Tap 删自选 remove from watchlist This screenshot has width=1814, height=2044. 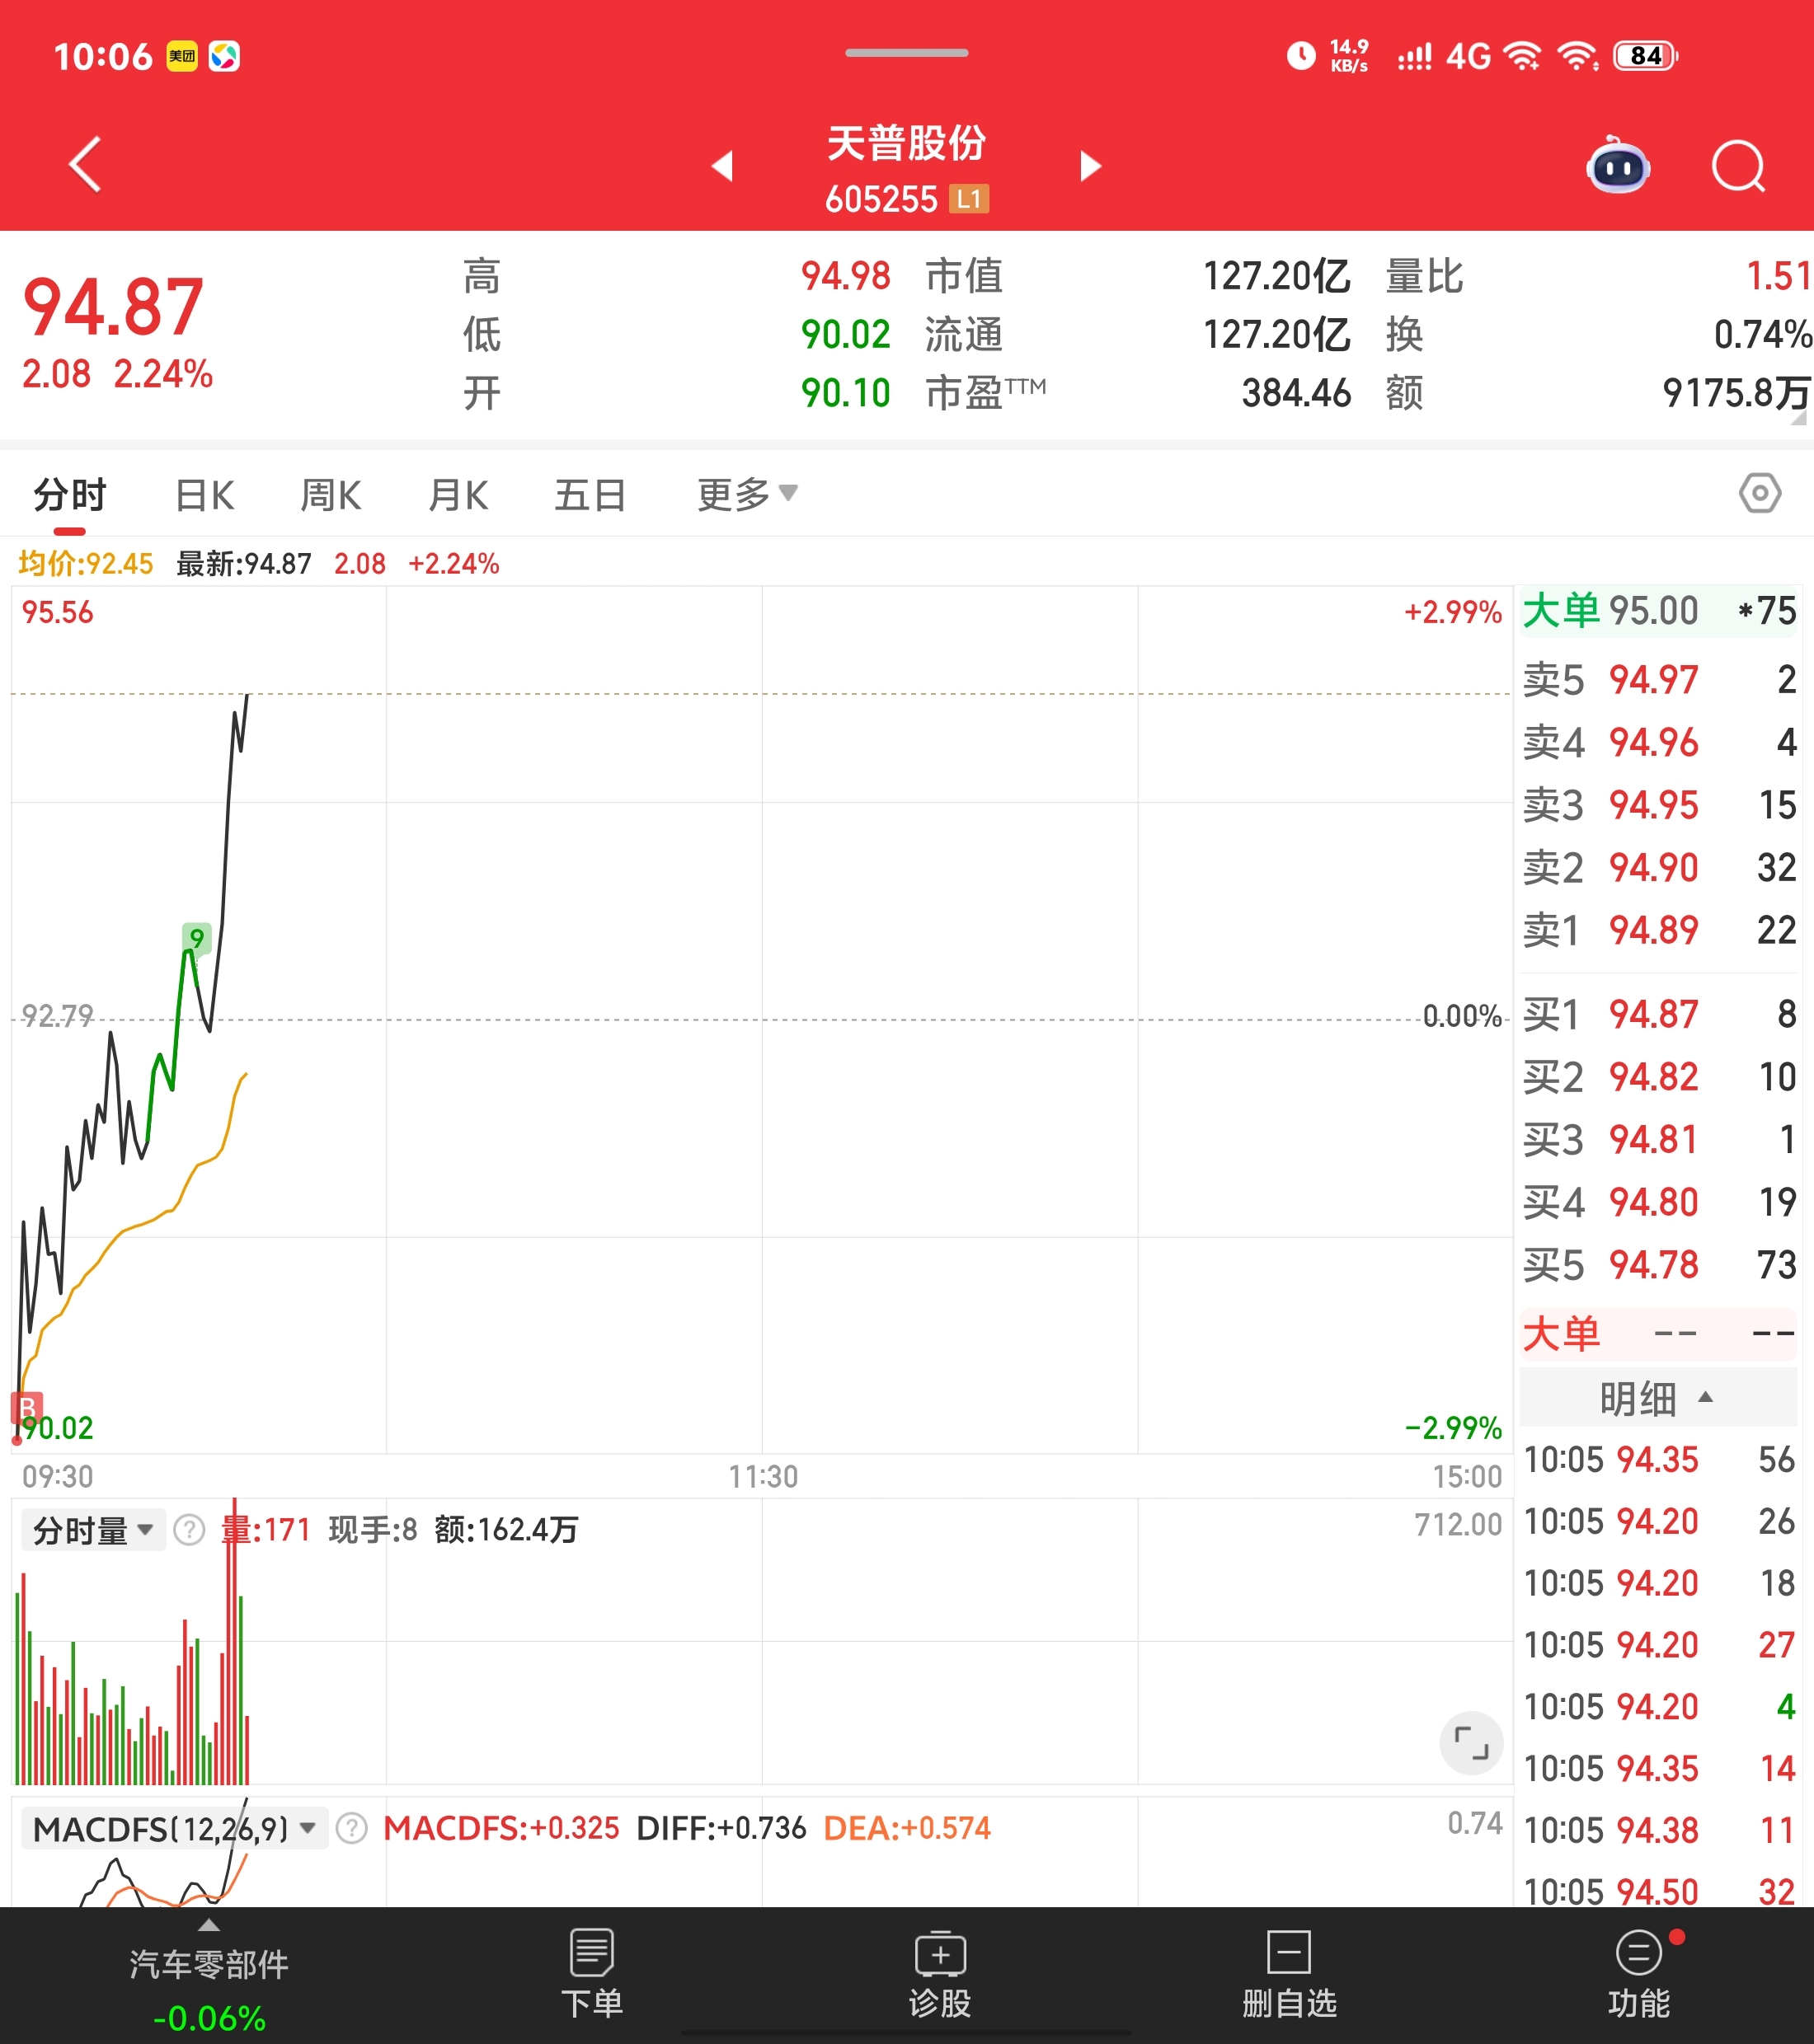(1289, 1974)
